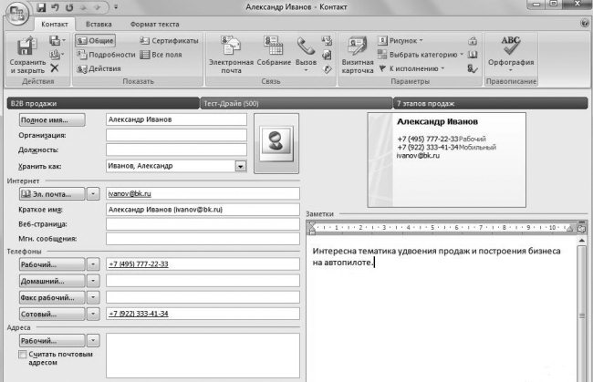Toggle the Общие view button
The height and width of the screenshot is (382, 593).
coord(96,41)
